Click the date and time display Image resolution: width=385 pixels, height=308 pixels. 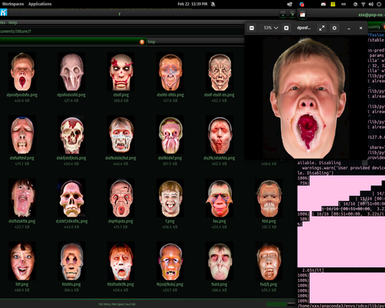[192, 4]
